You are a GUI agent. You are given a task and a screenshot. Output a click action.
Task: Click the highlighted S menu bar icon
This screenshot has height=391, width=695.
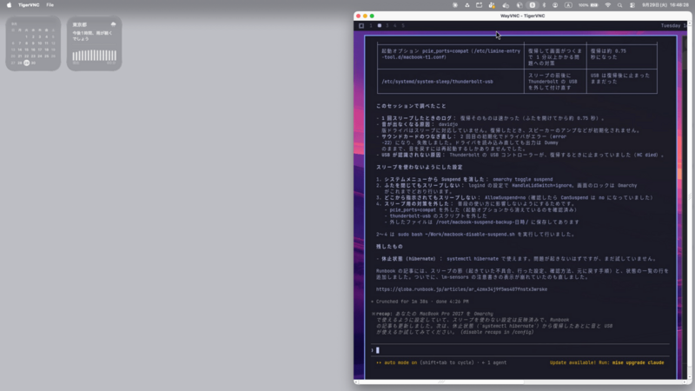point(533,5)
